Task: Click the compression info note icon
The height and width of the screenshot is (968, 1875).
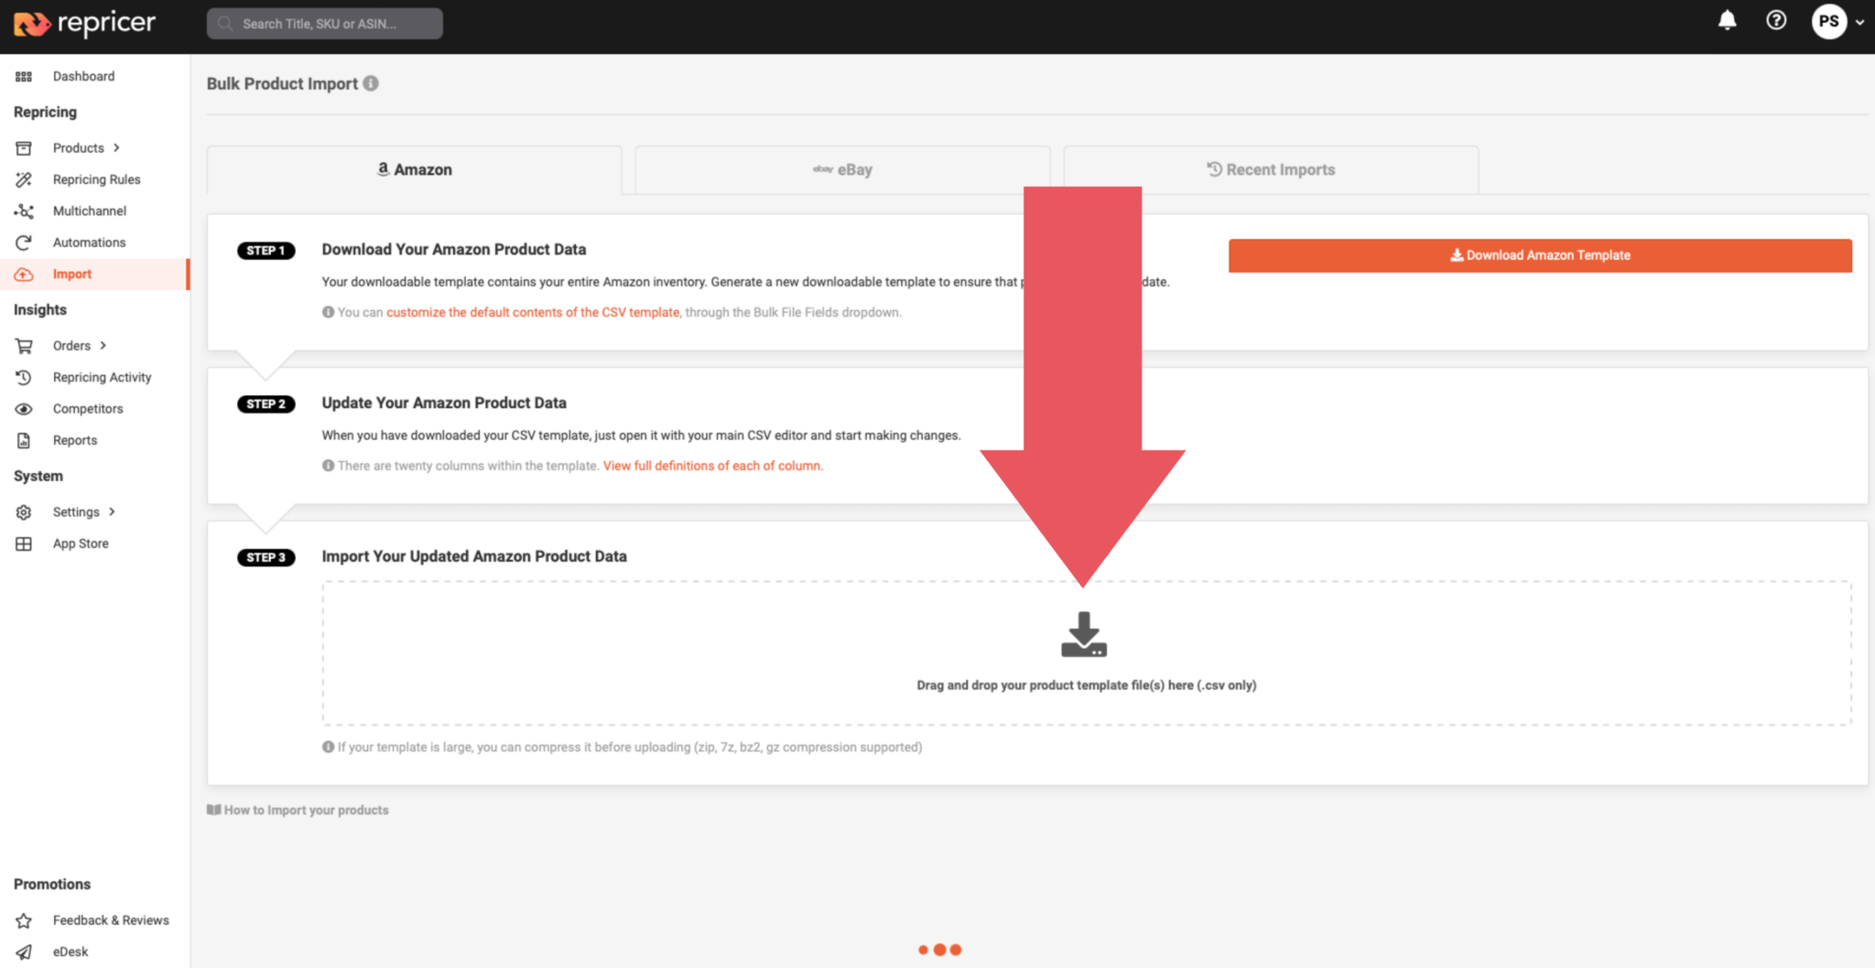Action: tap(328, 747)
